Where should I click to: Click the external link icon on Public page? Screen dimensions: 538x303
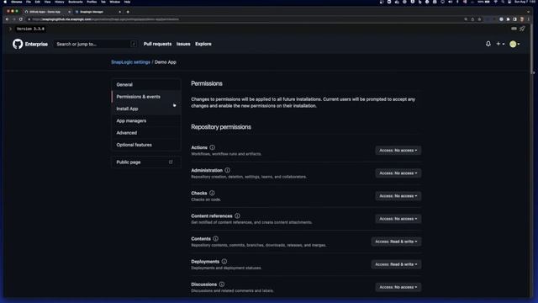coord(171,162)
